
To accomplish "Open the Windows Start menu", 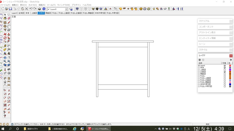I will pyautogui.click(x=3, y=129).
